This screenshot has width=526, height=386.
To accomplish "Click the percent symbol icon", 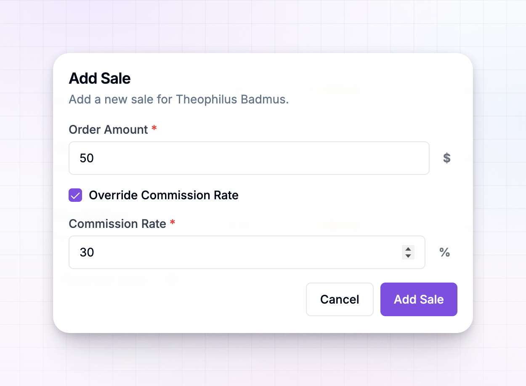I will [x=445, y=252].
